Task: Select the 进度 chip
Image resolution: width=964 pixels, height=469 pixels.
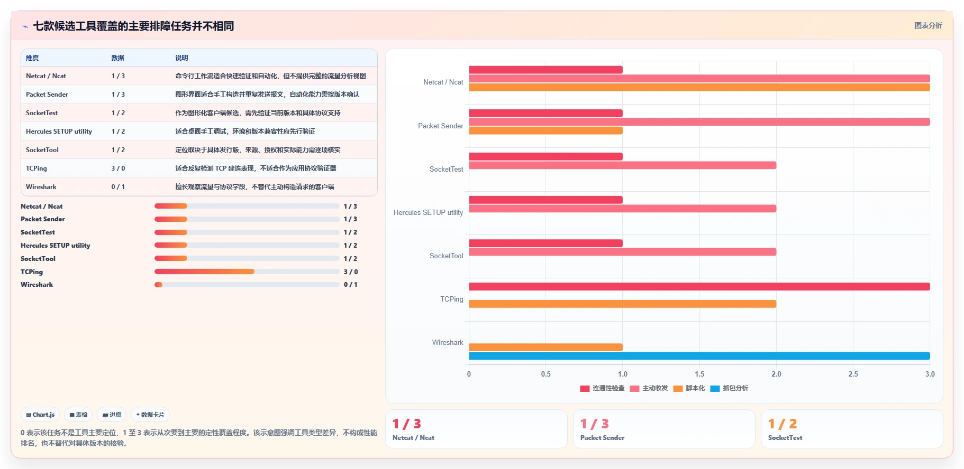Action: [112, 415]
